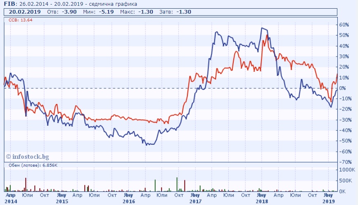Click the blue line peak near January 2018
The height and width of the screenshot is (205, 358).
click(262, 28)
